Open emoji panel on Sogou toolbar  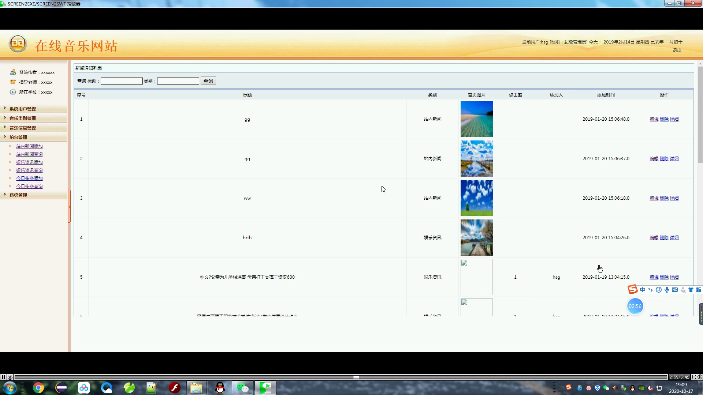659,290
